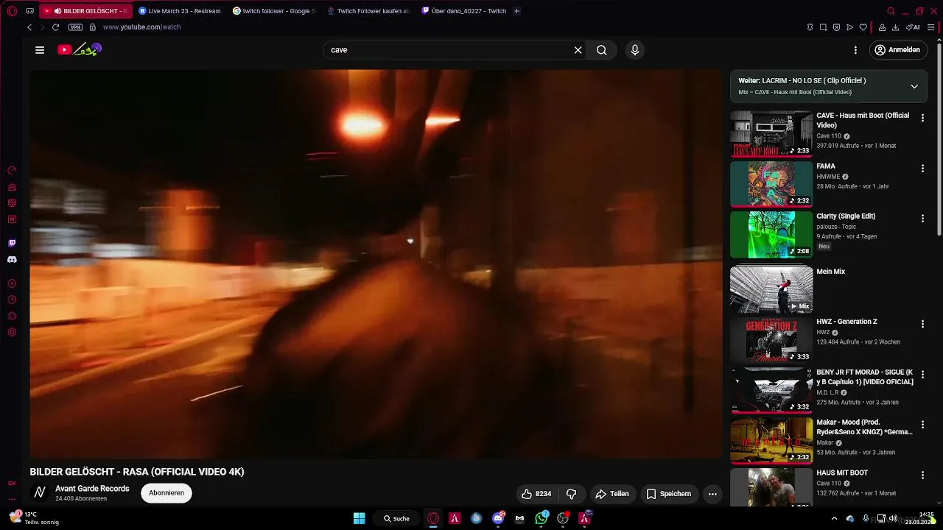Image resolution: width=943 pixels, height=530 pixels.
Task: Open CAVE - Haus mit Boot video thumbnail
Action: tap(771, 134)
